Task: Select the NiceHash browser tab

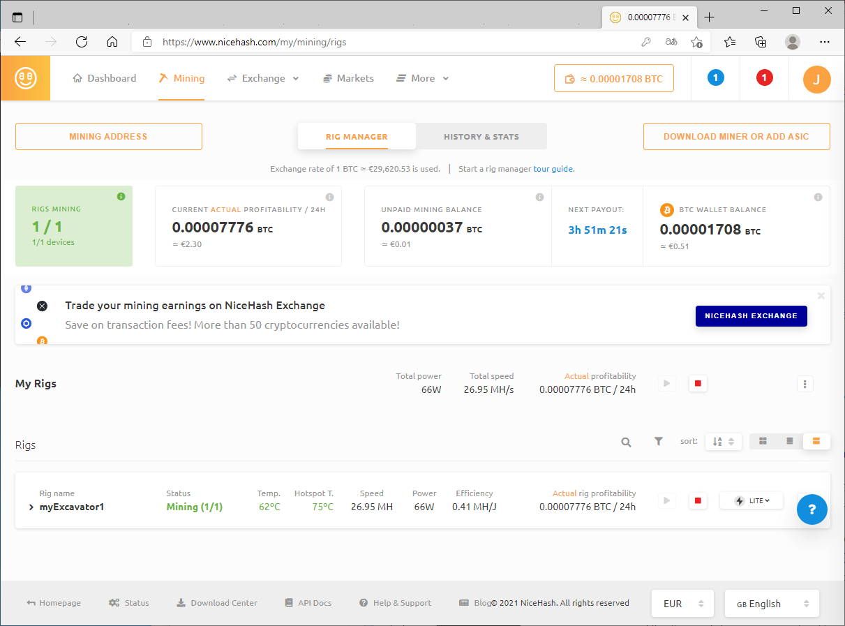Action: click(x=648, y=17)
